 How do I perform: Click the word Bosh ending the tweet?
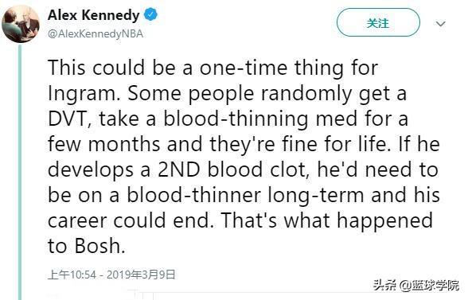click(99, 246)
